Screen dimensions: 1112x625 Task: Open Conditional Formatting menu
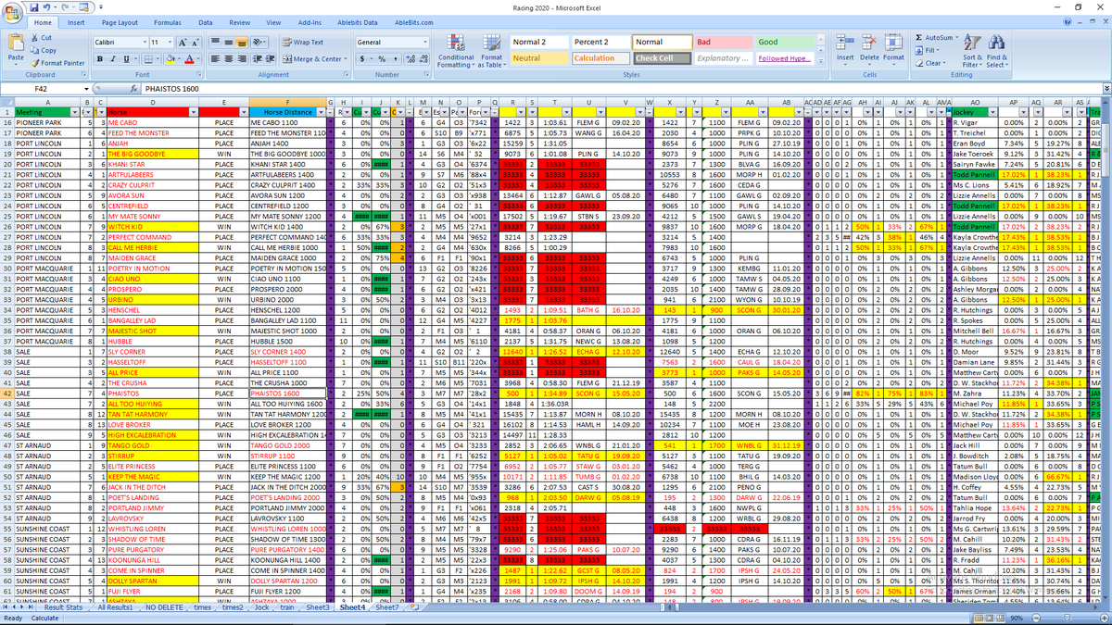455,51
